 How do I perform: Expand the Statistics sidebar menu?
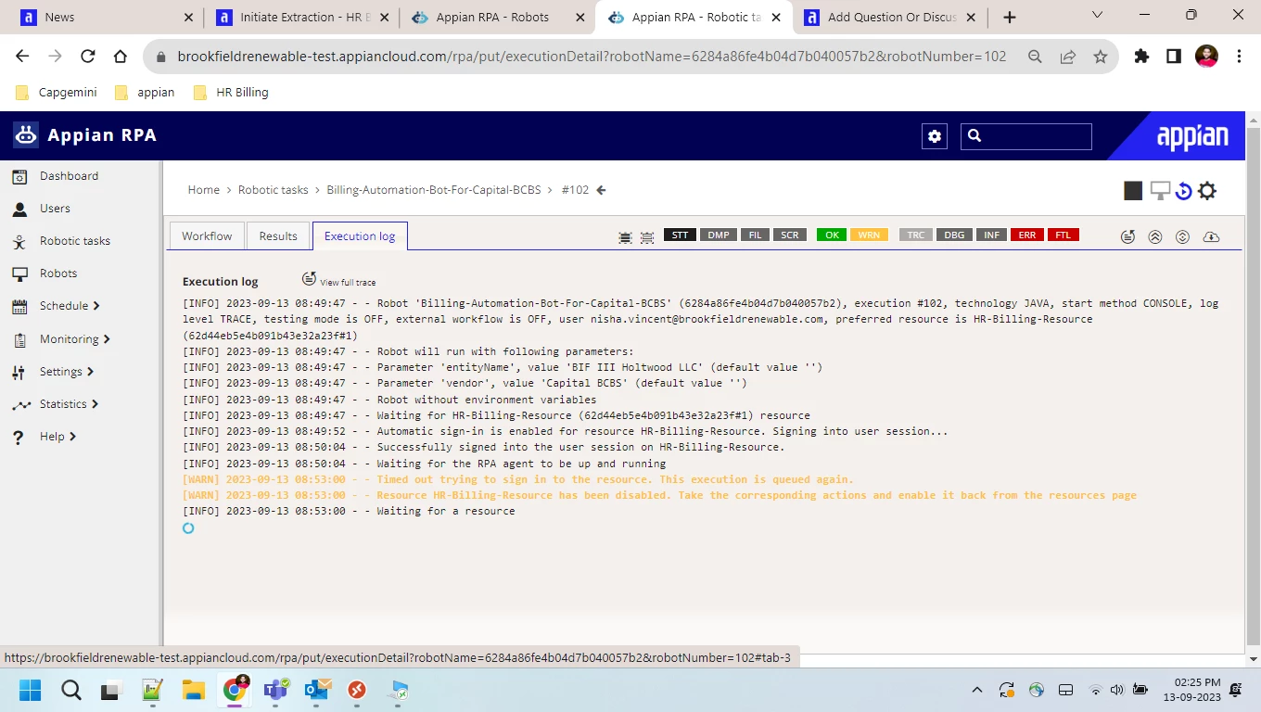[69, 404]
